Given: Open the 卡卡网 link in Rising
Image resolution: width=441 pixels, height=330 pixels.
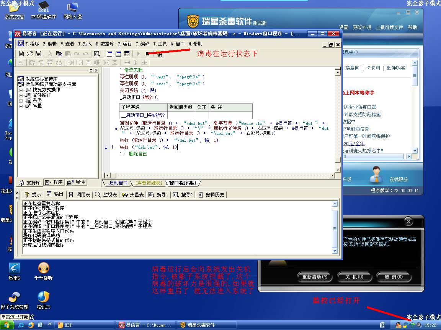Looking at the screenshot, I should pyautogui.click(x=373, y=68).
